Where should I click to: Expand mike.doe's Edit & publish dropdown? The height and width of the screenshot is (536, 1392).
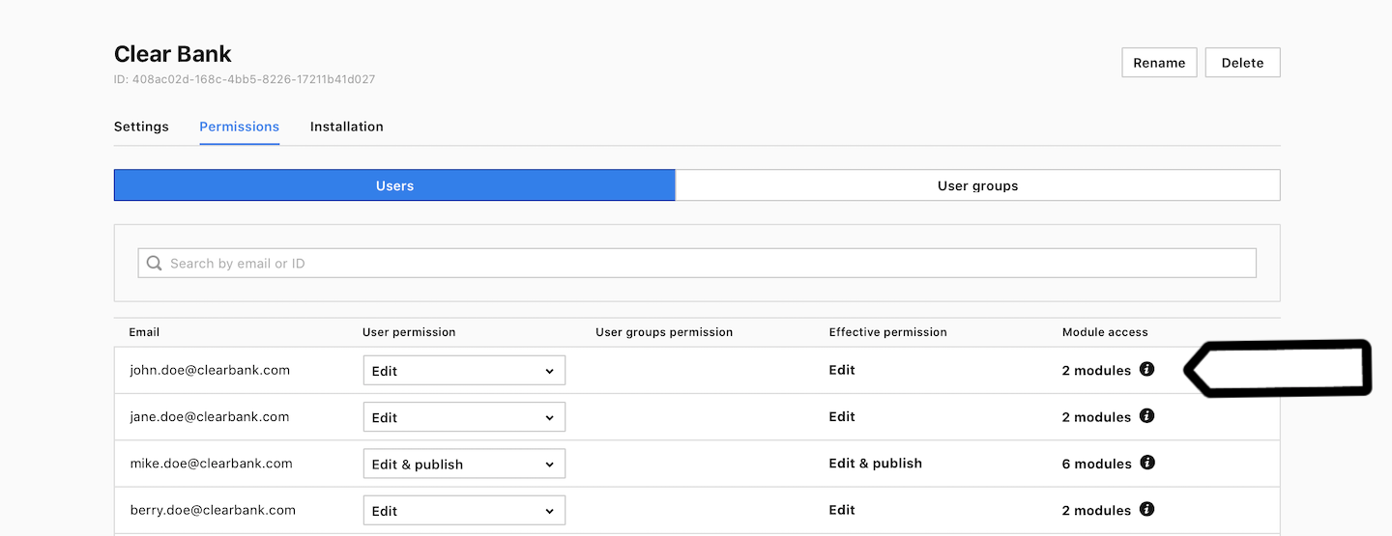pyautogui.click(x=464, y=464)
